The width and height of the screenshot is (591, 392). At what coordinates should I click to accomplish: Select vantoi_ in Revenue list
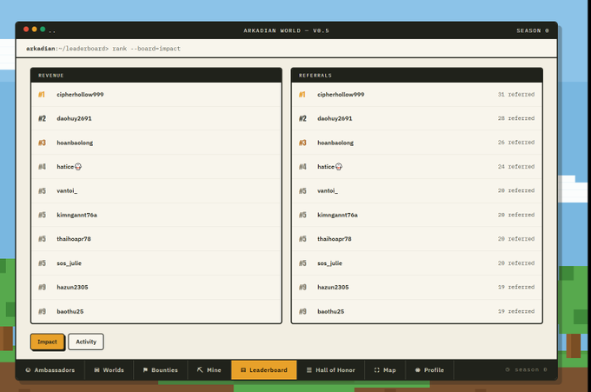pos(156,190)
